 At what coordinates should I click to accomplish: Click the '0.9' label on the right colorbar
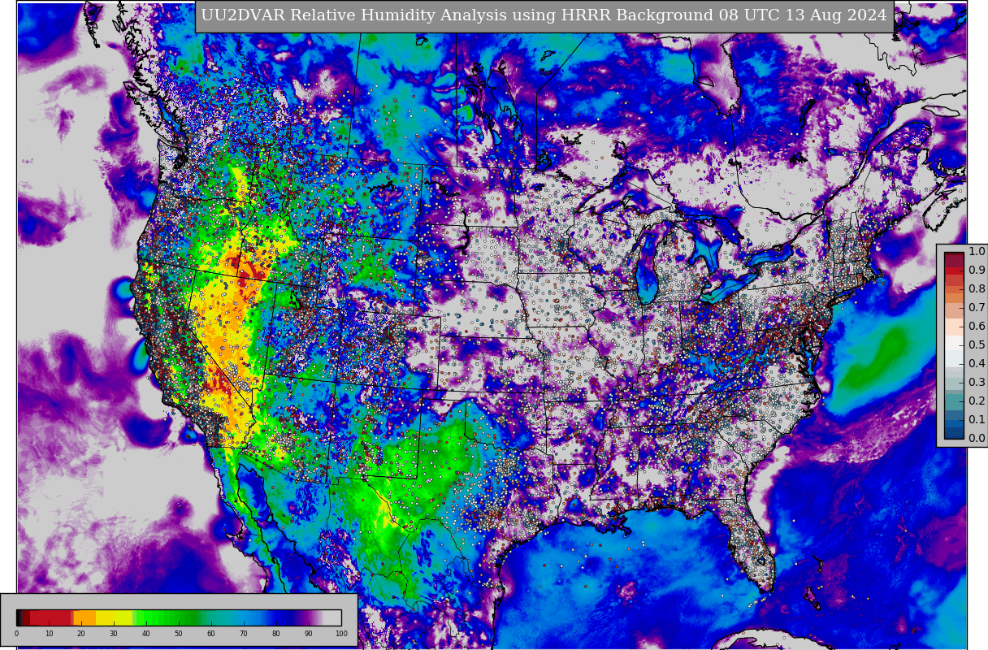[x=977, y=270]
